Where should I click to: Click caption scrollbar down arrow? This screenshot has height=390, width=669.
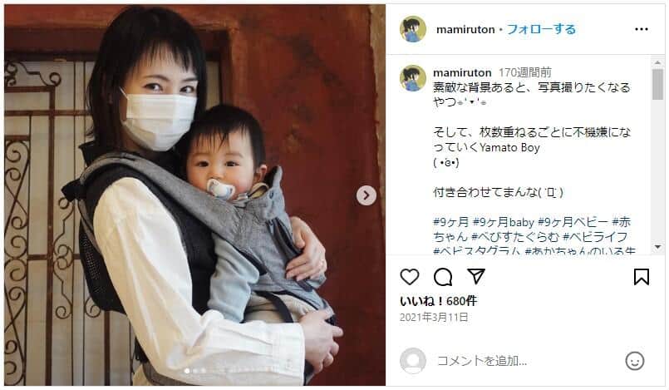[657, 247]
